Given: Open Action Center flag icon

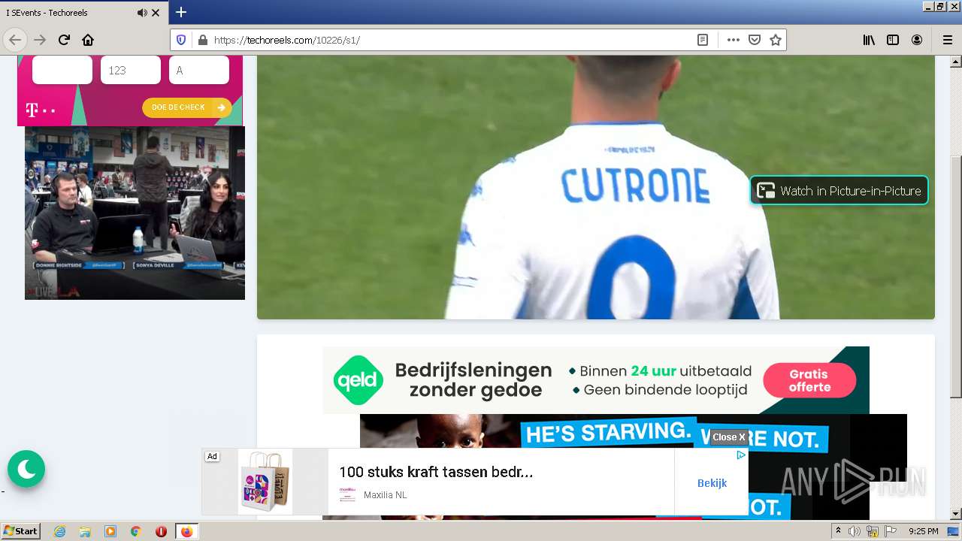Looking at the screenshot, I should pos(891,531).
